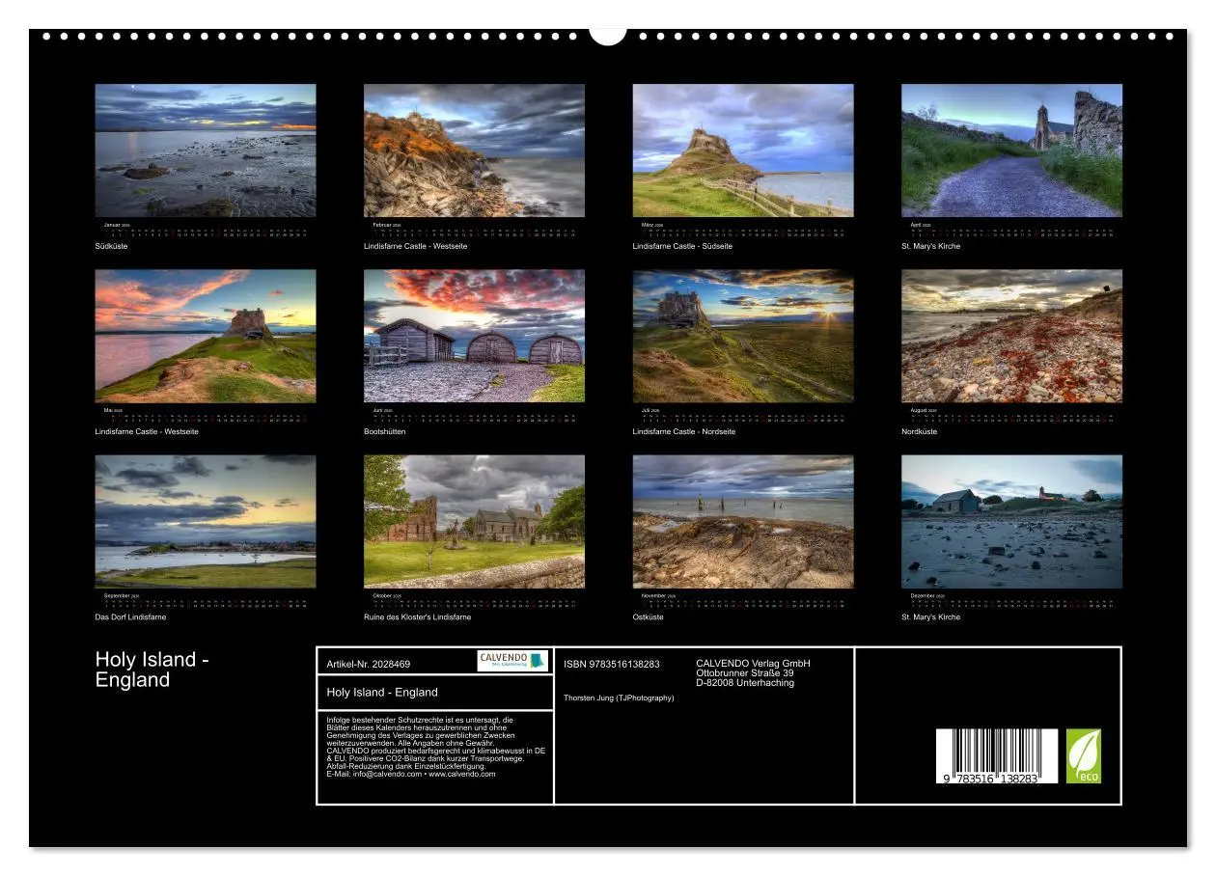
Task: Select 'Lindisfarne Castle - Nordseite' caption
Action: pos(683,431)
